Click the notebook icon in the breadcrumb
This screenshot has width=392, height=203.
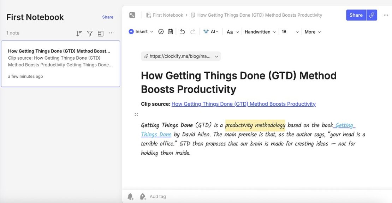pyautogui.click(x=148, y=15)
